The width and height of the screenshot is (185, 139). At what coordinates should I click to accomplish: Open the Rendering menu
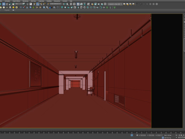pos(25,1)
